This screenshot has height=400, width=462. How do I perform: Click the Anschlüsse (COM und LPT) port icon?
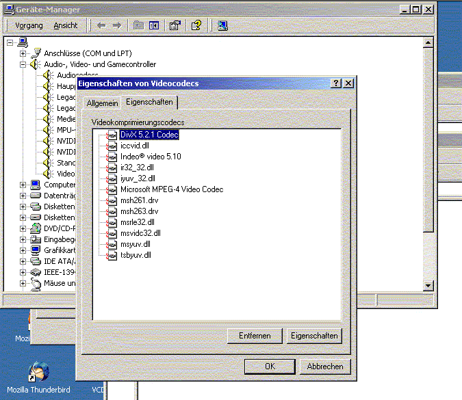point(36,53)
